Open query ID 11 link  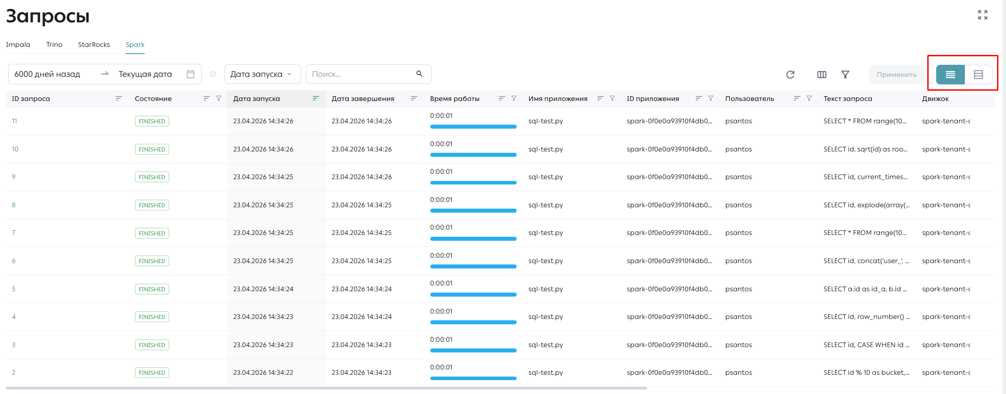coord(14,121)
